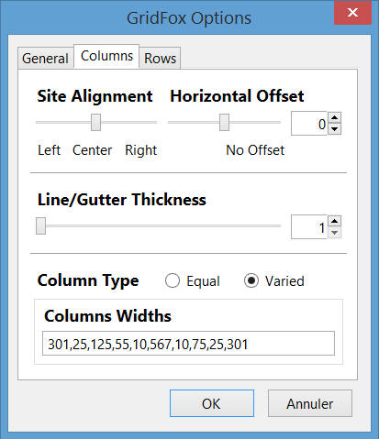The width and height of the screenshot is (379, 439).
Task: Set Site Alignment to the Right label
Action: click(x=140, y=150)
